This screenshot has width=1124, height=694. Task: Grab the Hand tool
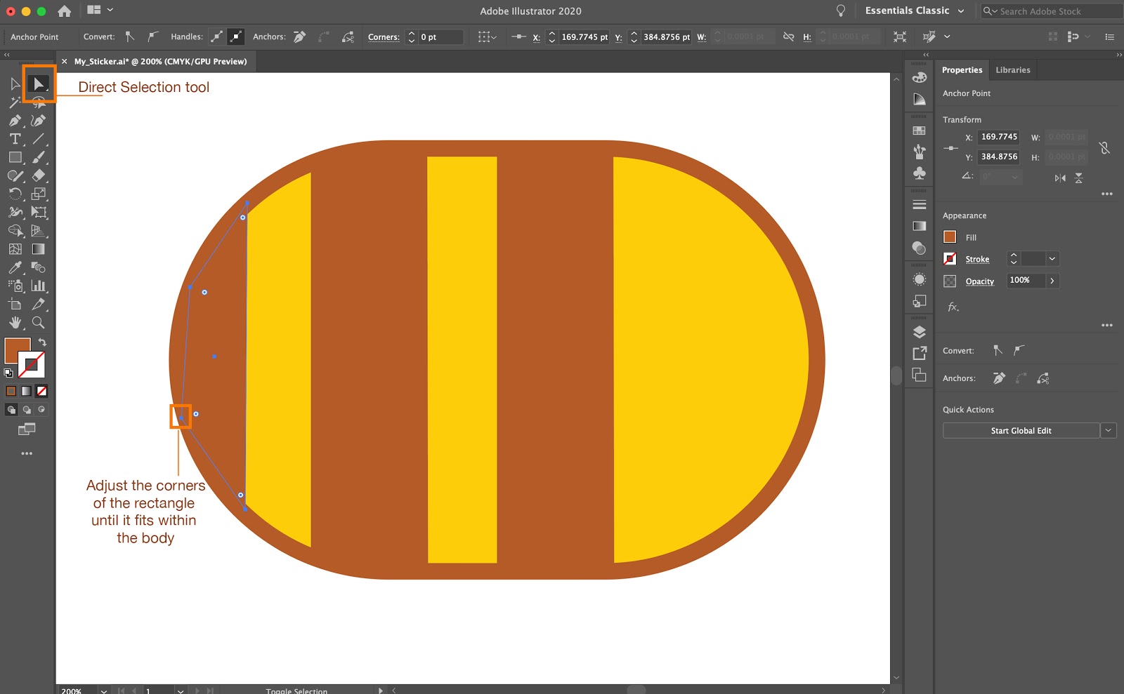[x=15, y=323]
